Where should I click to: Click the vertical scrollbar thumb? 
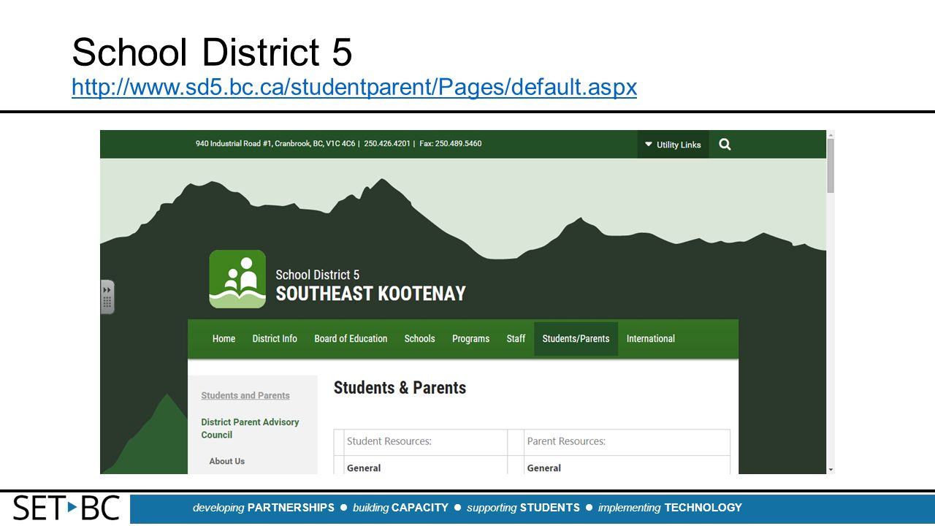point(831,166)
